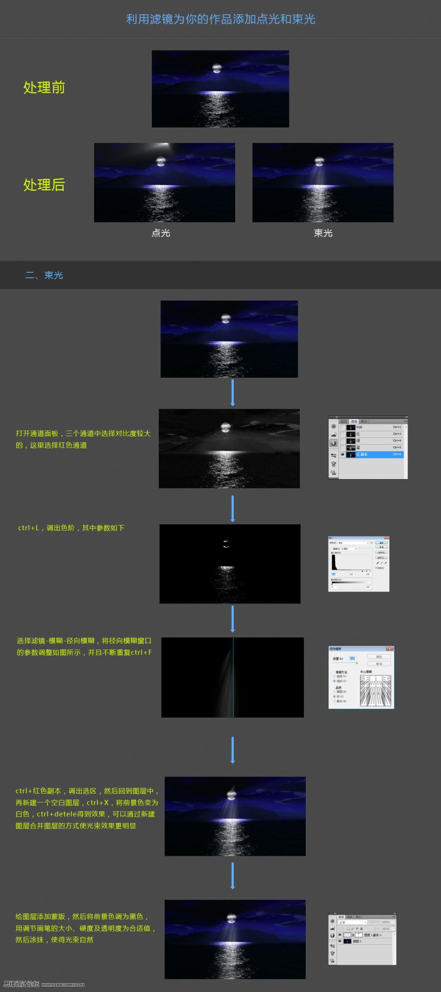This screenshot has width=441, height=992.
Task: Click the black input slider under the Levels histogram
Action: click(362, 571)
